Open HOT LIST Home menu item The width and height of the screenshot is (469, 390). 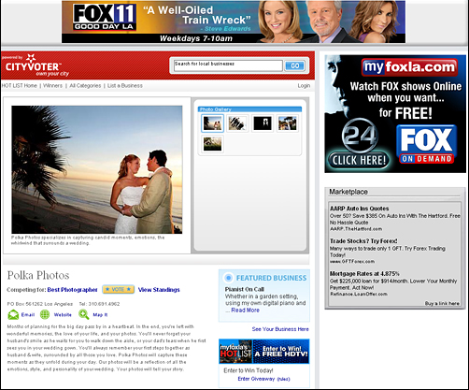point(20,85)
